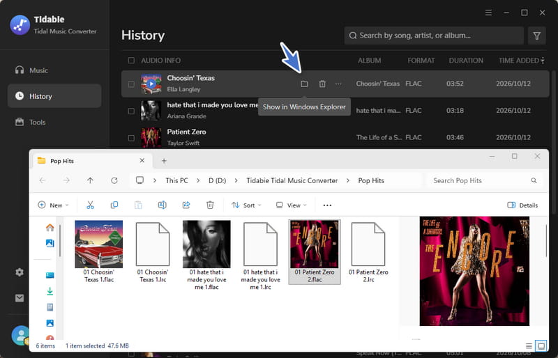
Task: Open Explorer See more ellipsis menu
Action: click(327, 205)
